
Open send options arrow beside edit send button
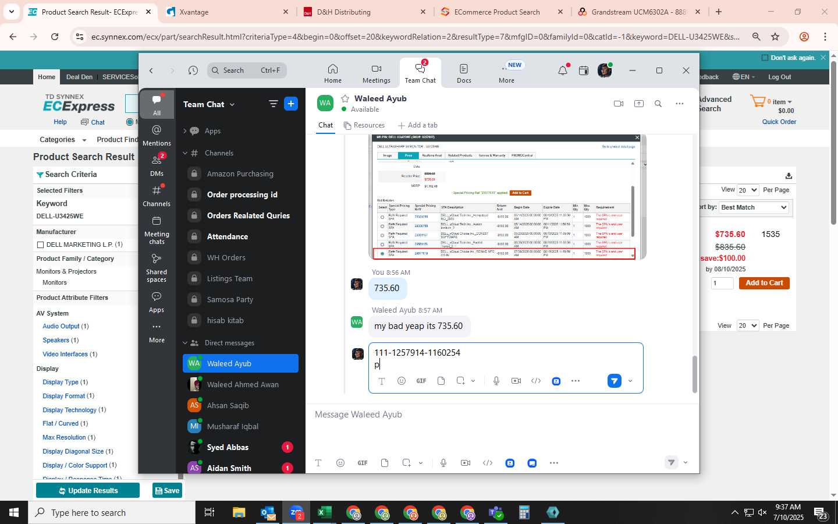[x=630, y=381]
